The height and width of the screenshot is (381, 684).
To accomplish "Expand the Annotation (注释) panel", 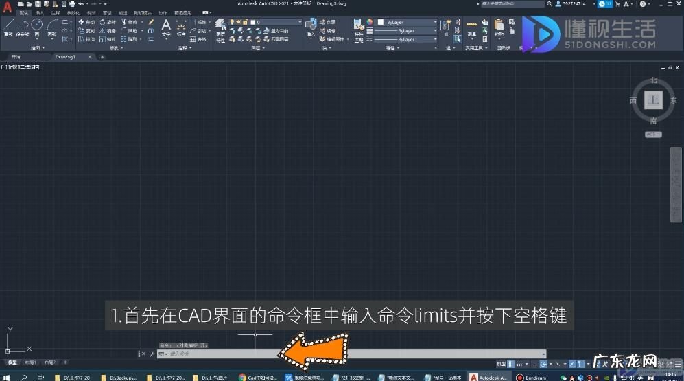I will pos(185,48).
